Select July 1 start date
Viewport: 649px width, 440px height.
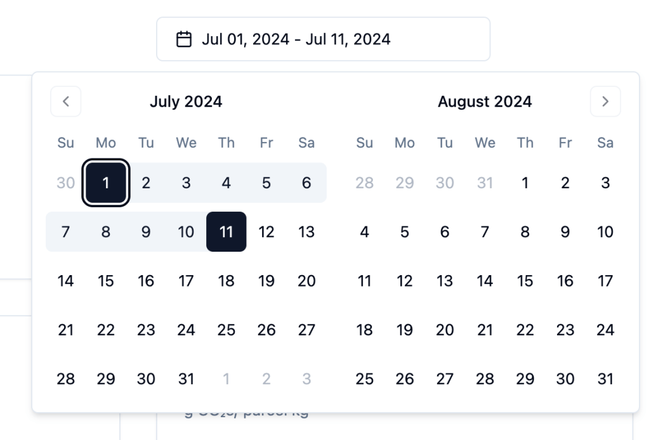(x=106, y=183)
